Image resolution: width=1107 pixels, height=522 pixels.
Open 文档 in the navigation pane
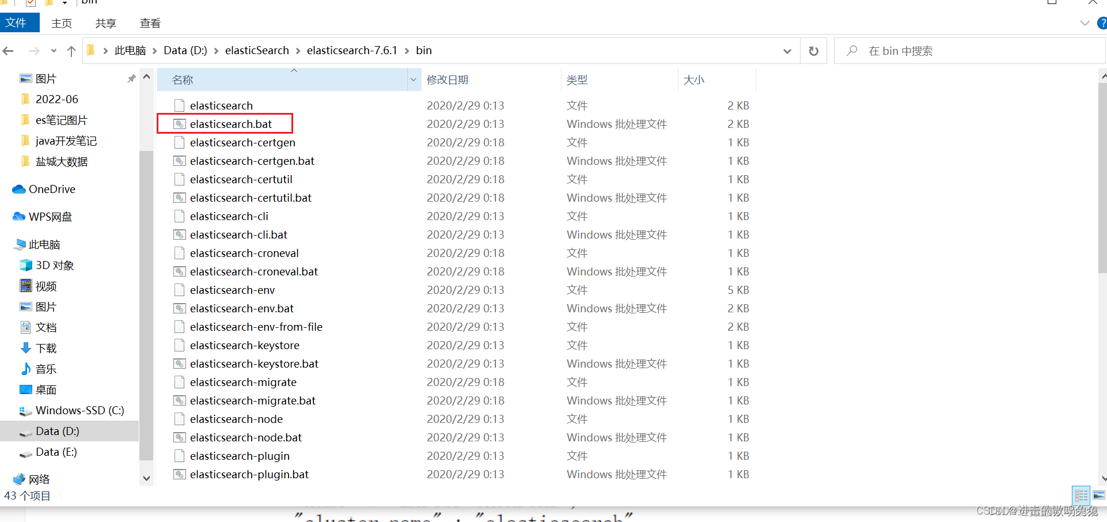point(46,327)
